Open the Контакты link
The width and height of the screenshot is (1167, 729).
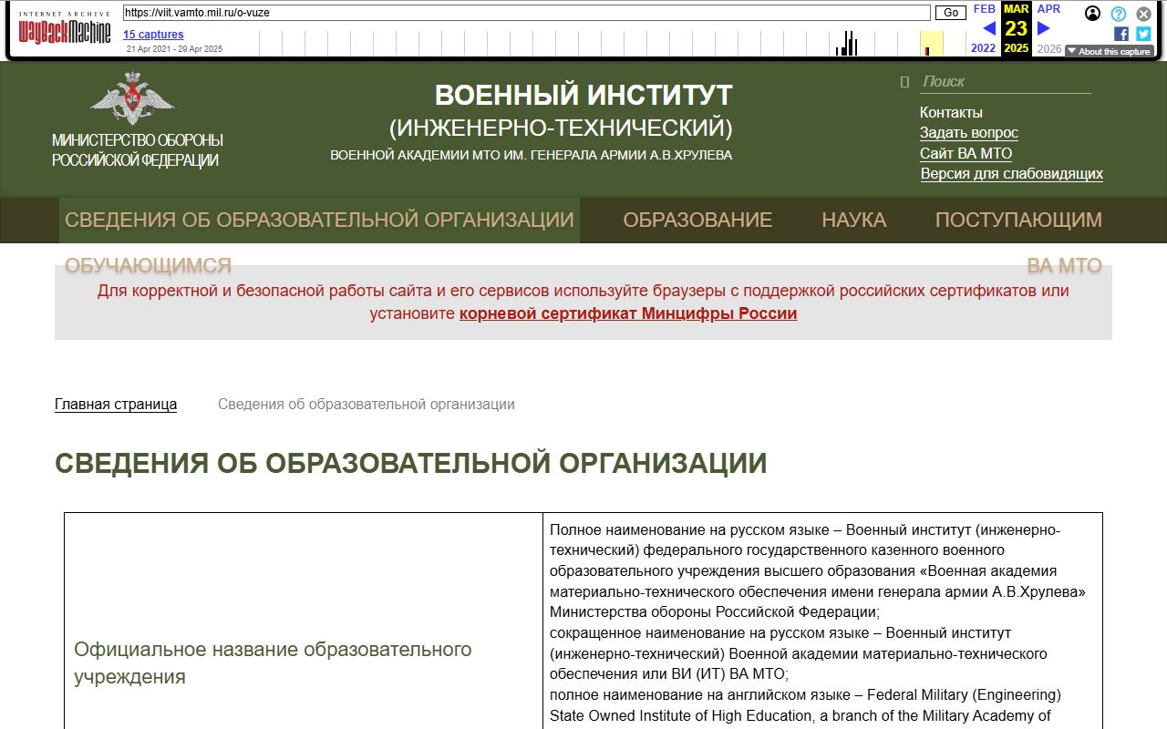[951, 113]
